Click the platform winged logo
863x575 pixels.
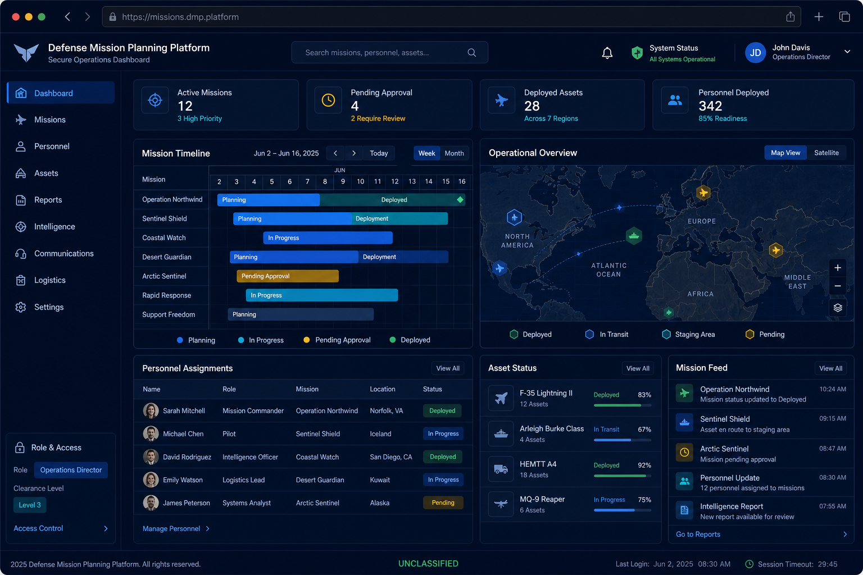pos(26,53)
